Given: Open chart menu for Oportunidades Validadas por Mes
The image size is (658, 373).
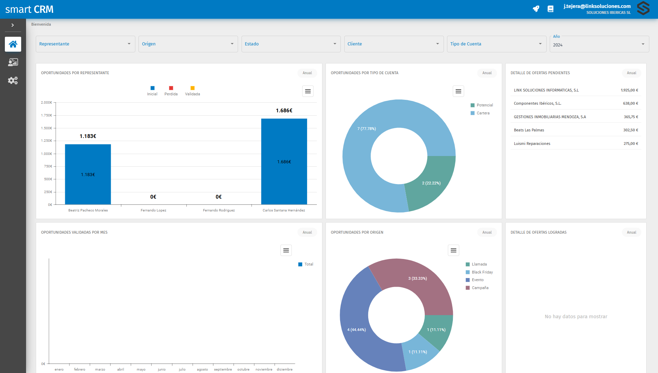Looking at the screenshot, I should 286,250.
